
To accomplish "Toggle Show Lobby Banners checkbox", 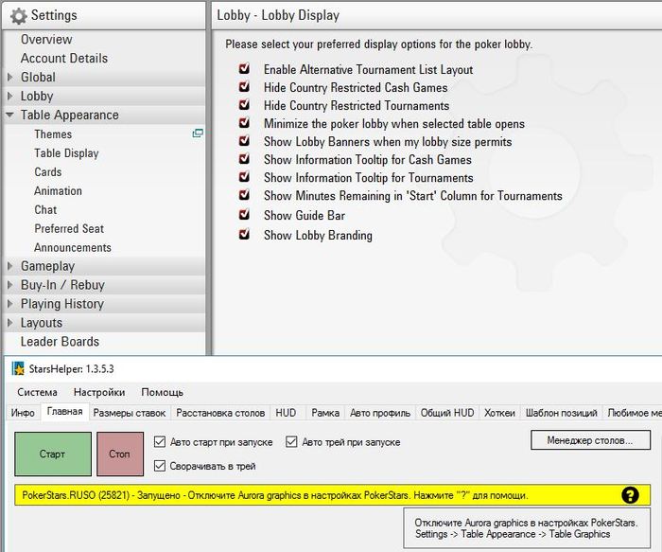I will click(x=244, y=141).
